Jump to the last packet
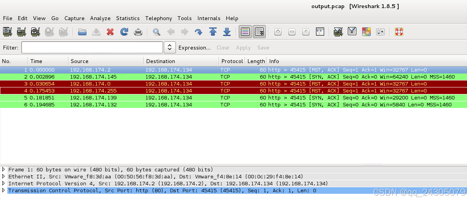467x200 pixels. pyautogui.click(x=227, y=32)
